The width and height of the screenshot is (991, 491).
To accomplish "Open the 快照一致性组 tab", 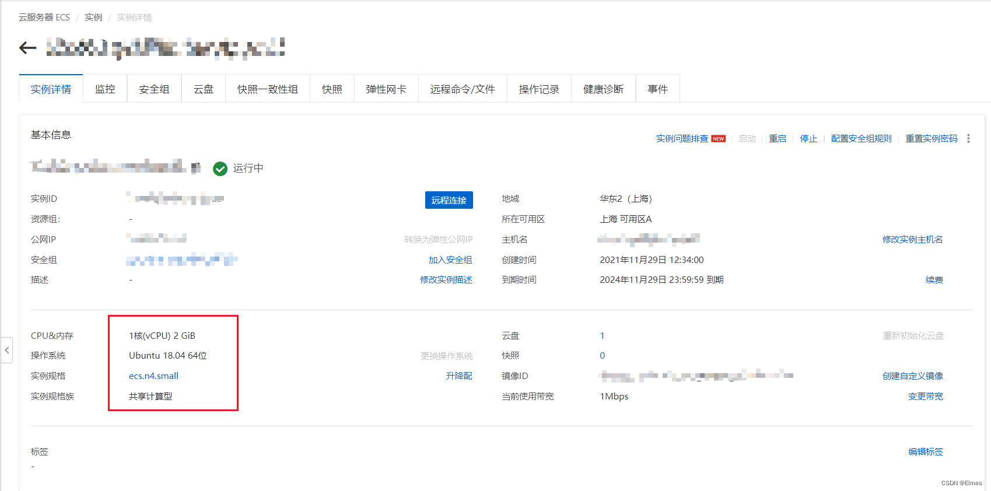I will pyautogui.click(x=268, y=89).
